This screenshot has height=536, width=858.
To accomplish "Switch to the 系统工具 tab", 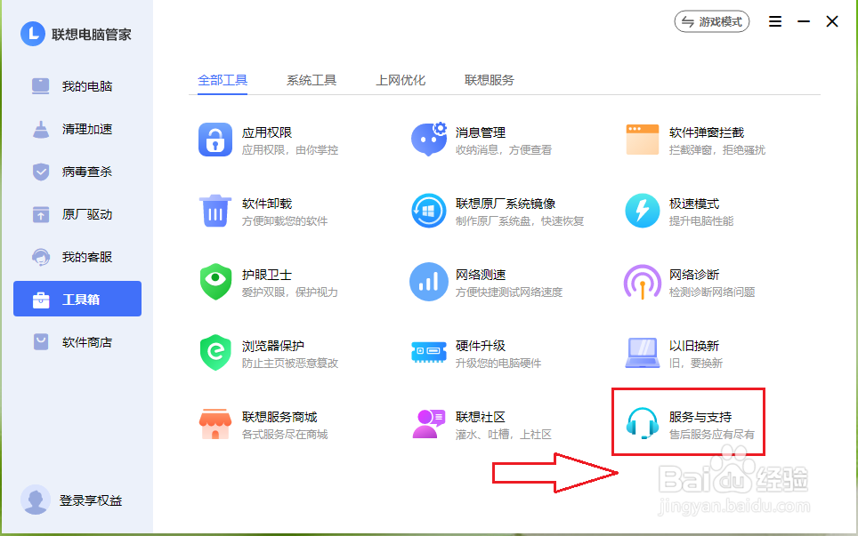I will 312,80.
